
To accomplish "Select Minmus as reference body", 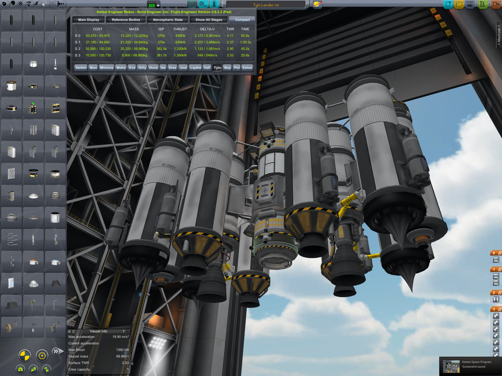I will coord(107,68).
